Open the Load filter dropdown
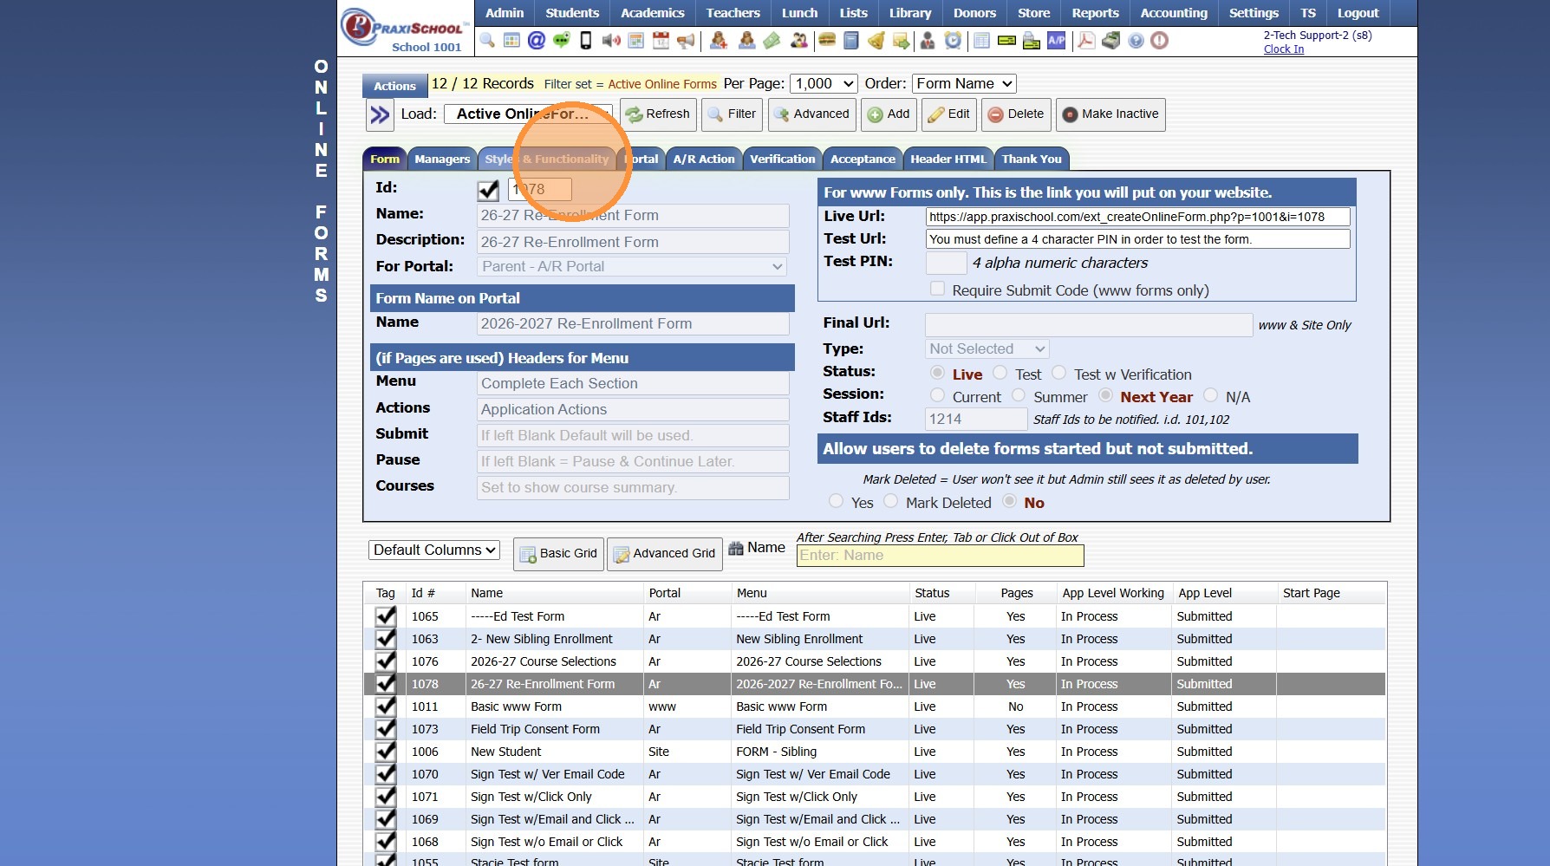This screenshot has width=1550, height=866. click(528, 114)
